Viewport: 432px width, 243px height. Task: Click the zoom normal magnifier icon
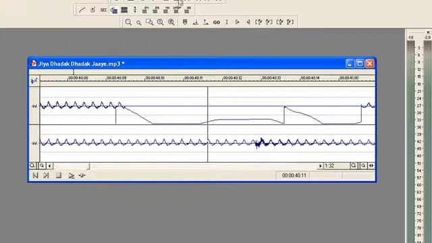(x=161, y=22)
